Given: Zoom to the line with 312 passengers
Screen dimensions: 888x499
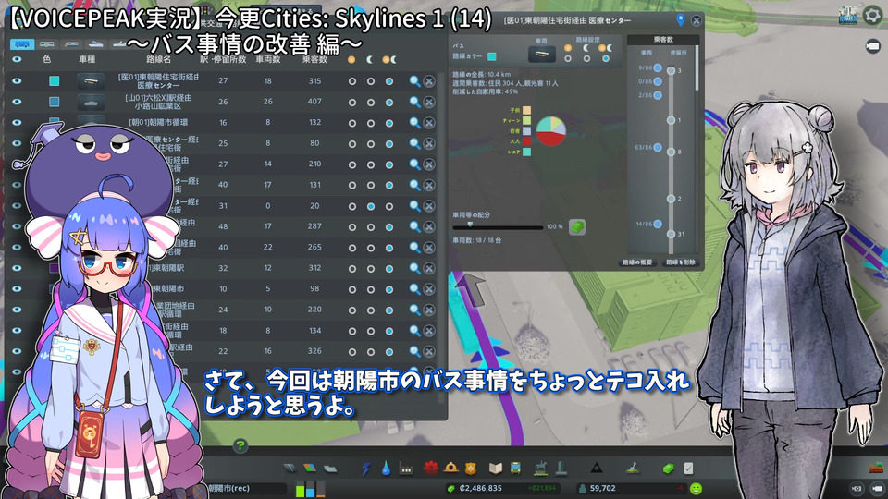Looking at the screenshot, I should (x=415, y=268).
